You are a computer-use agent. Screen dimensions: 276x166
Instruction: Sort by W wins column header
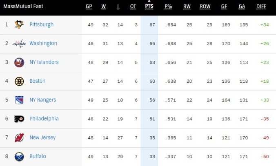tap(104, 7)
